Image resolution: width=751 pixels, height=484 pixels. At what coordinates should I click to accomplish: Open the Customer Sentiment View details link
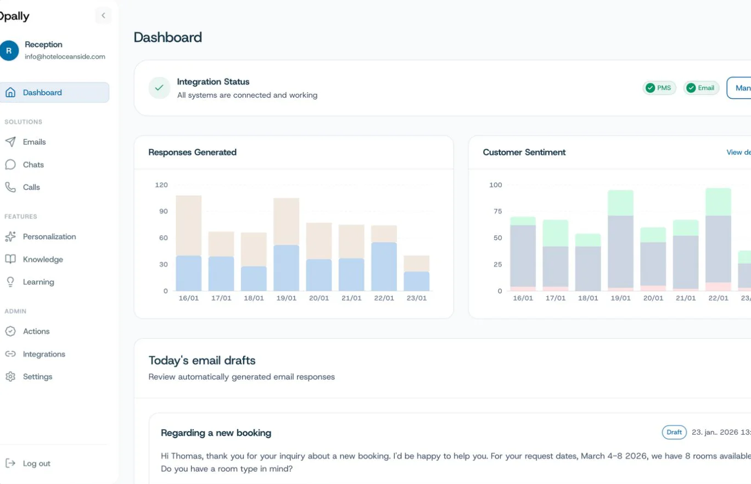[738, 152]
